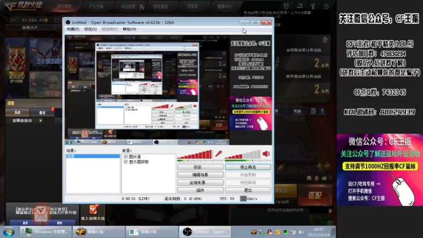Open Windows 任务管理器 from taskbar
Viewport: 423px width, 238px height.
(x=45, y=232)
